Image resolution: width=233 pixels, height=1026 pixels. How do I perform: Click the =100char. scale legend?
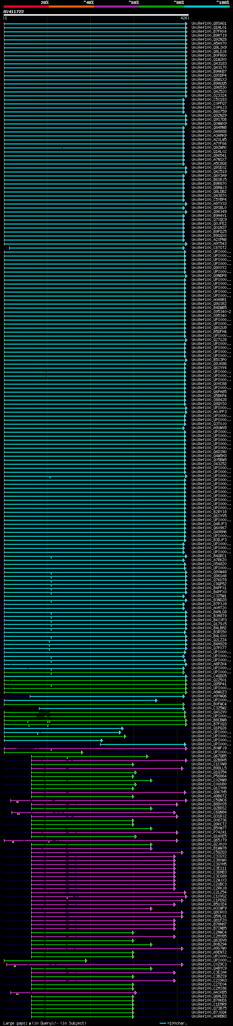173,1023
